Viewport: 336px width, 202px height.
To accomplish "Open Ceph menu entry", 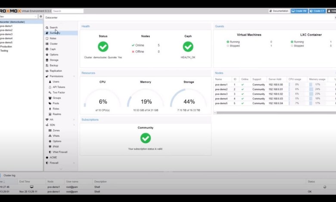I will (53, 49).
